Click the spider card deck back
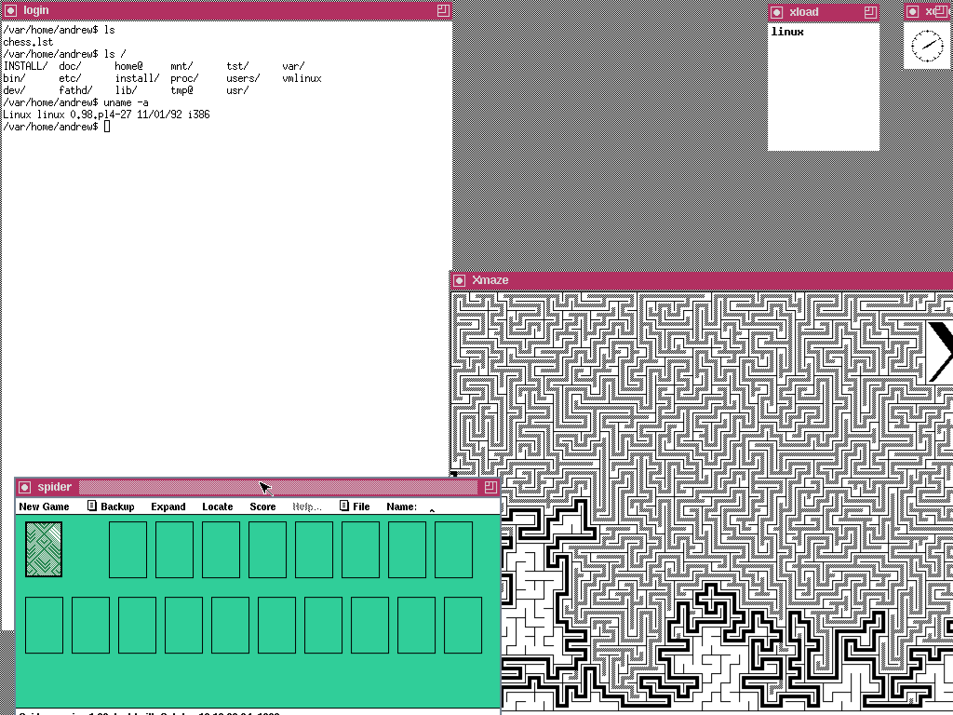Viewport: 953px width, 715px height. [44, 549]
